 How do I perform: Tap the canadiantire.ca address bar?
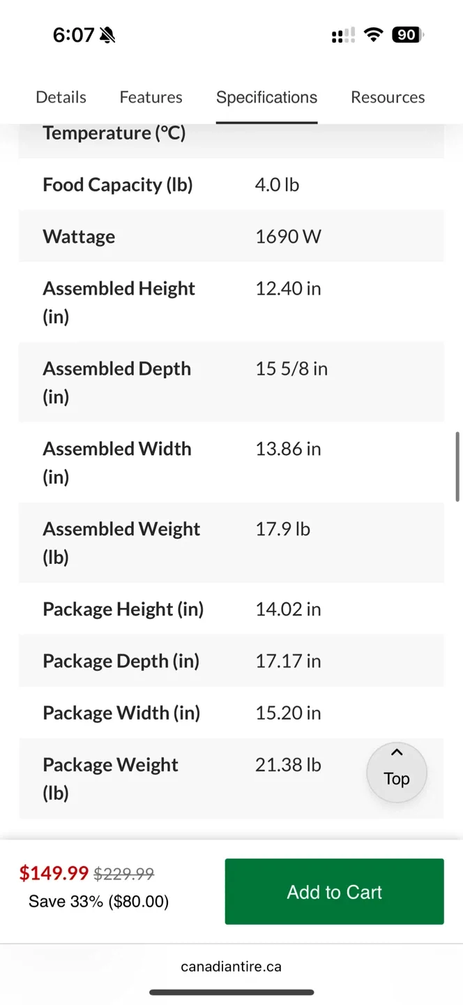[x=231, y=967]
